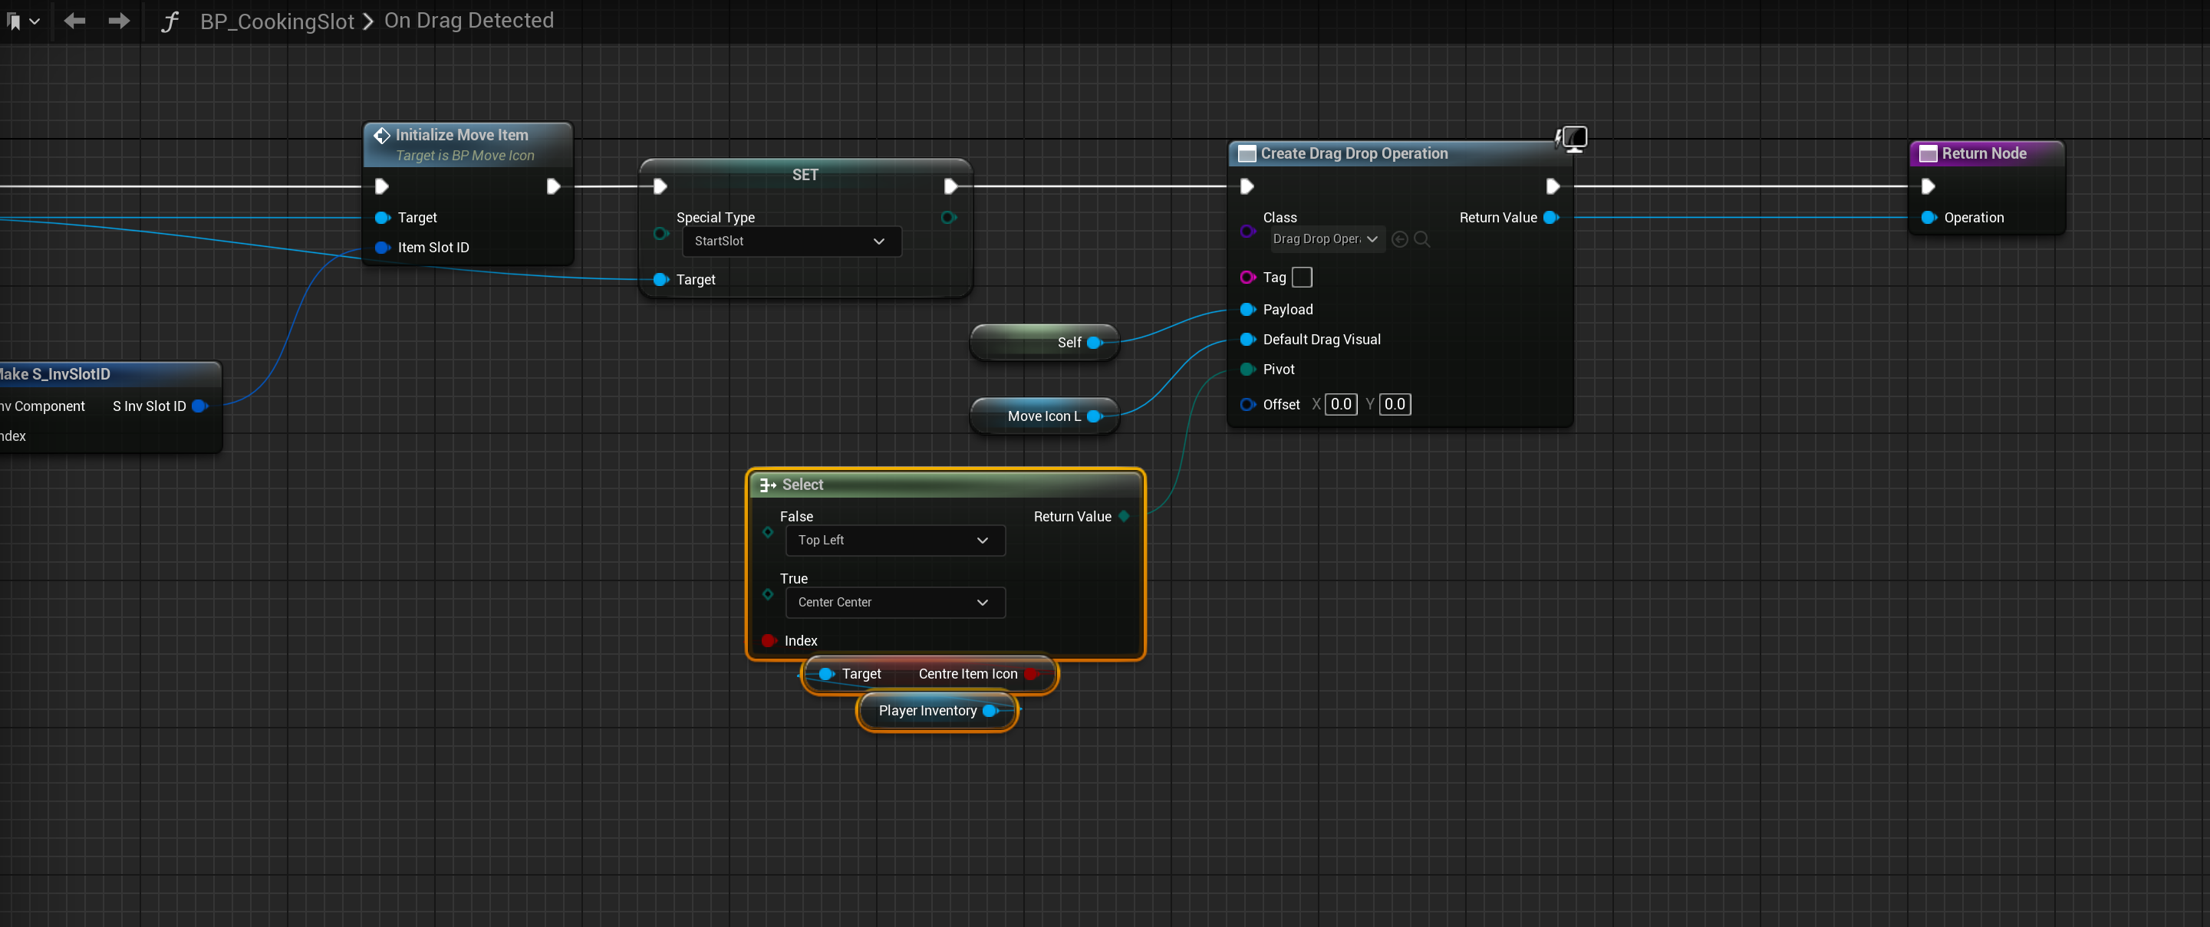
Task: Click BP_CookingSlot in the breadcrumb
Action: point(277,21)
